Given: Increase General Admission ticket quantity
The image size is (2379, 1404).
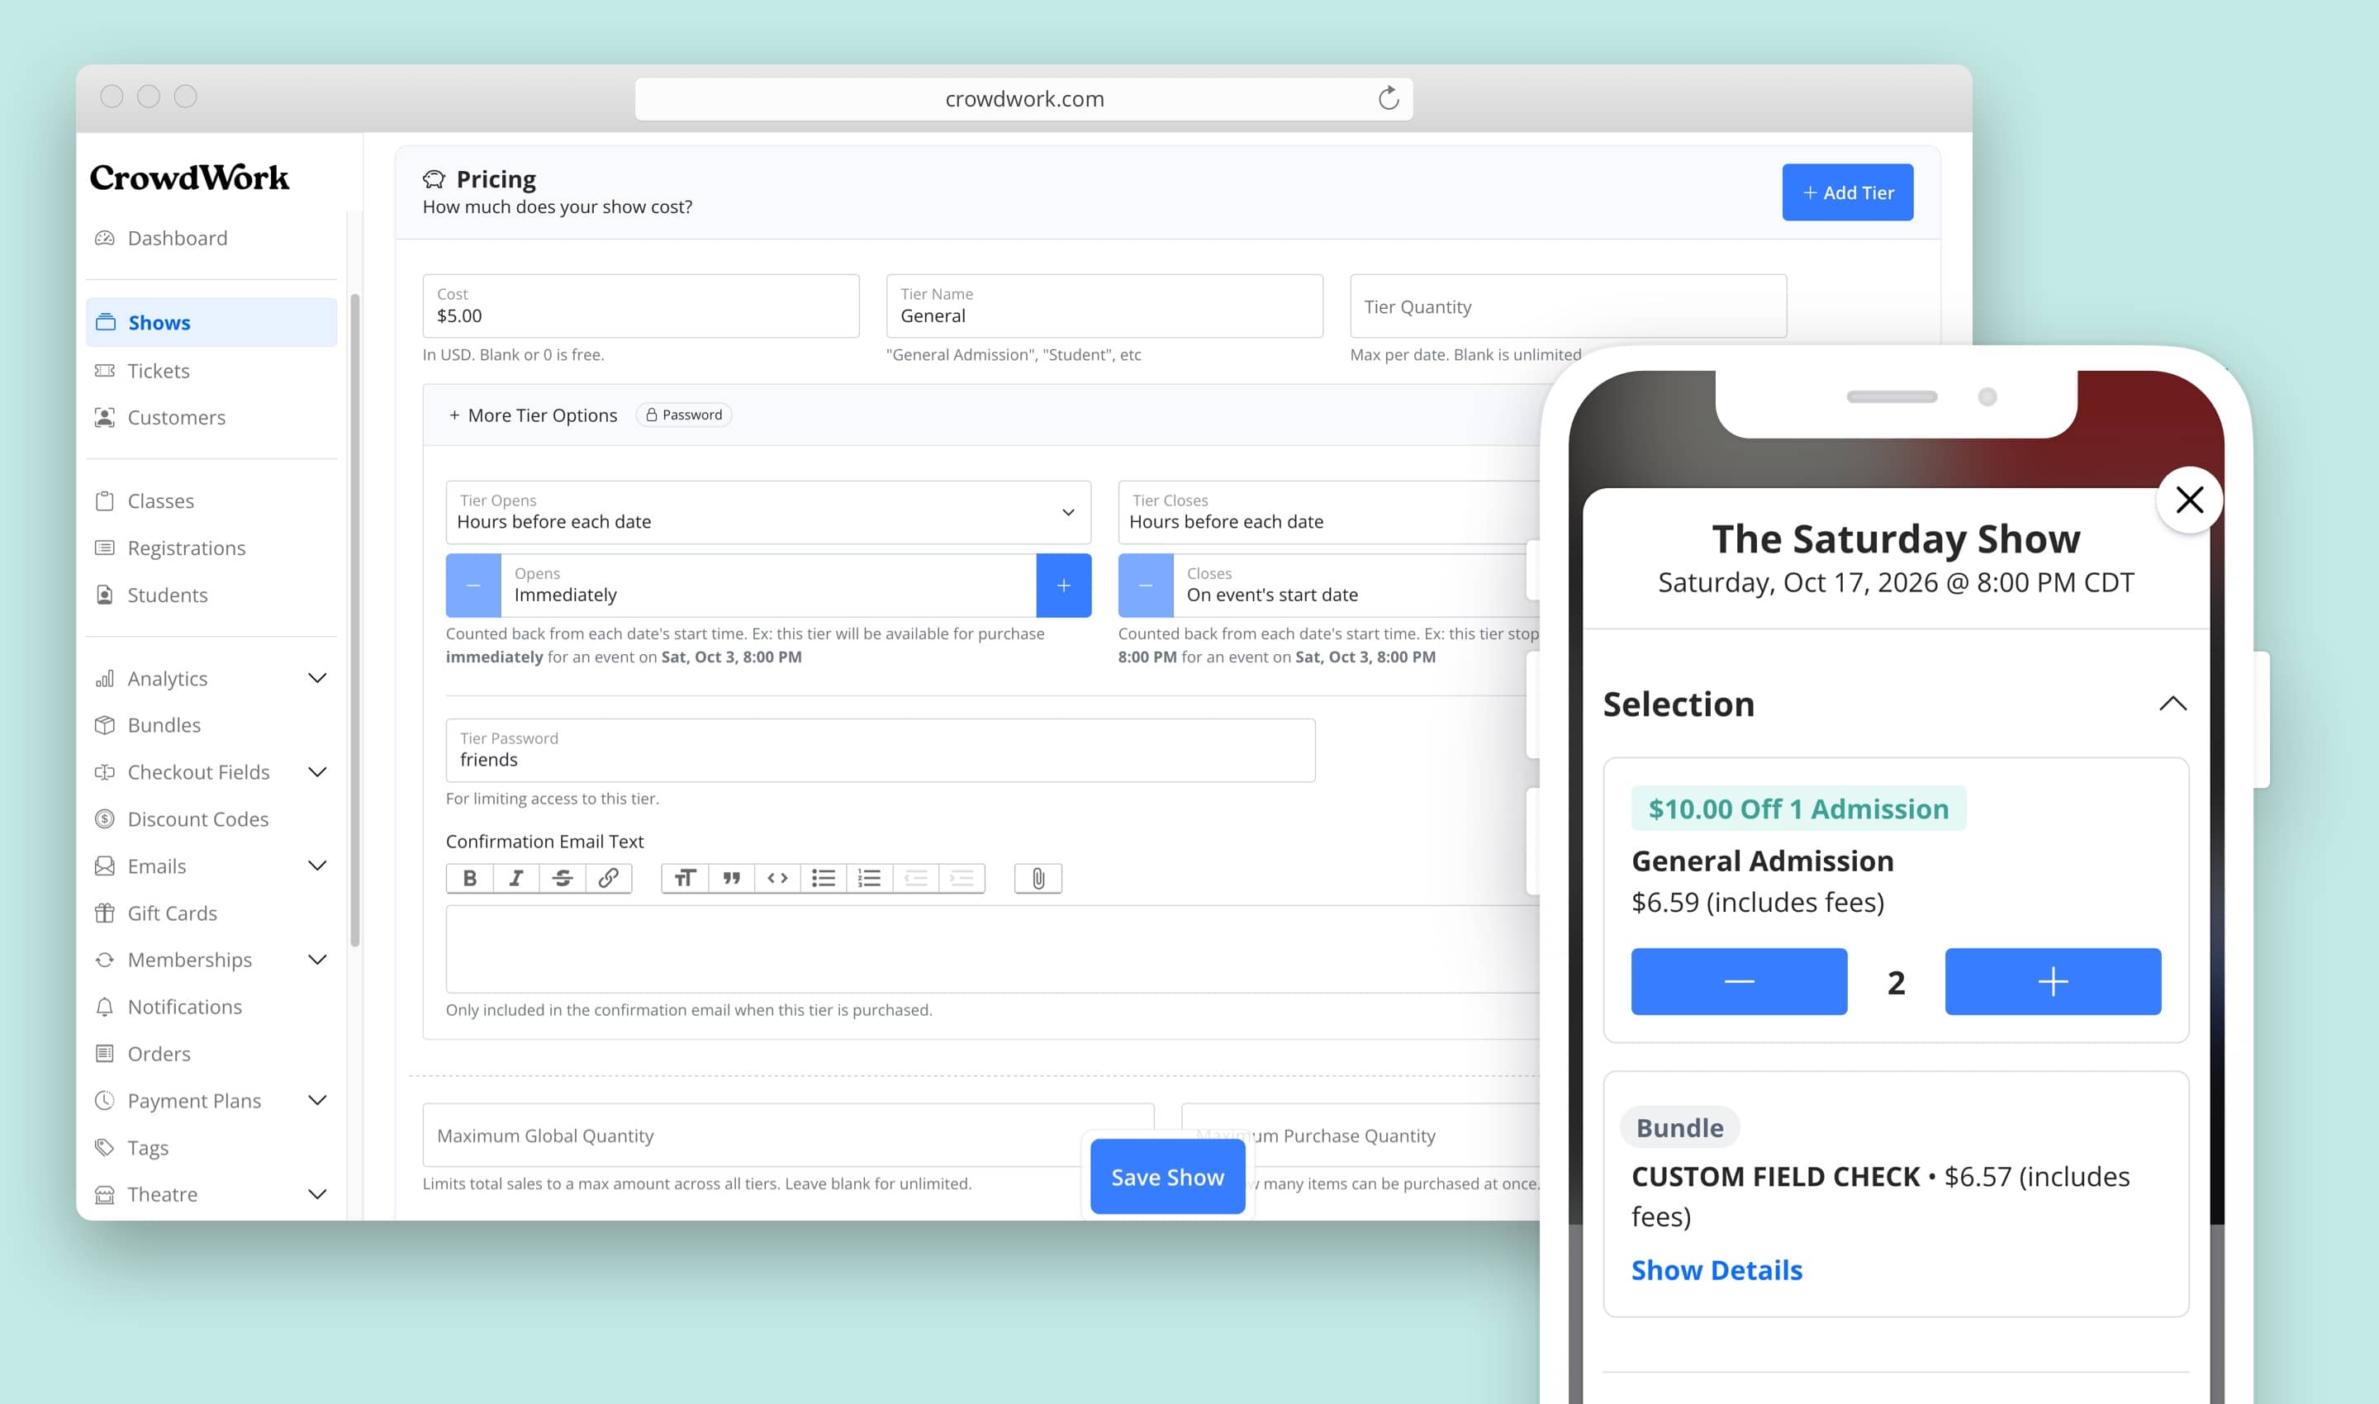Looking at the screenshot, I should 2053,981.
